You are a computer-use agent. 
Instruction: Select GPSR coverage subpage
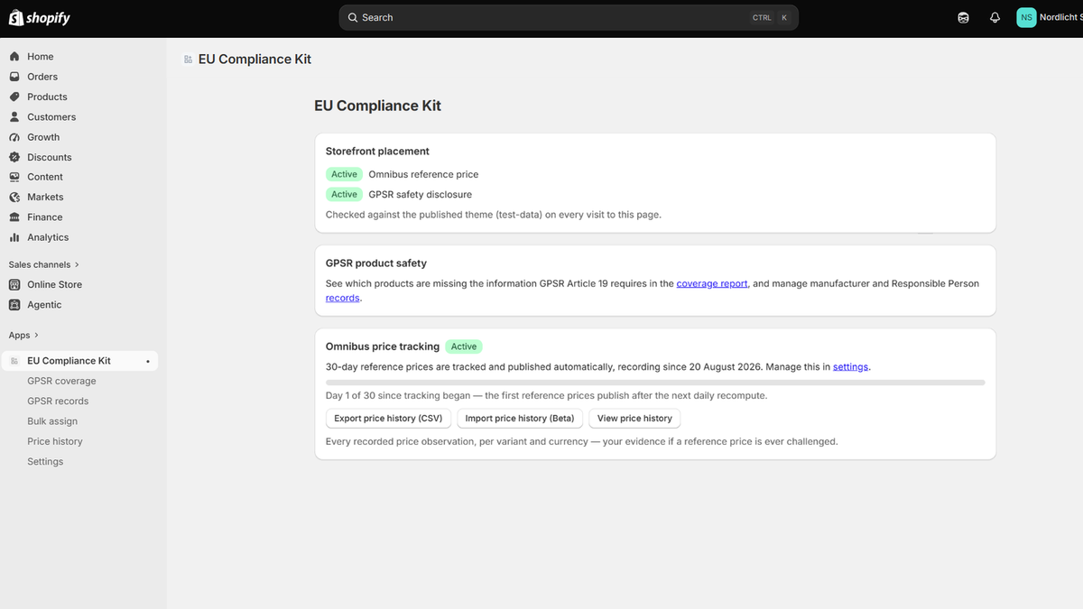pos(61,381)
